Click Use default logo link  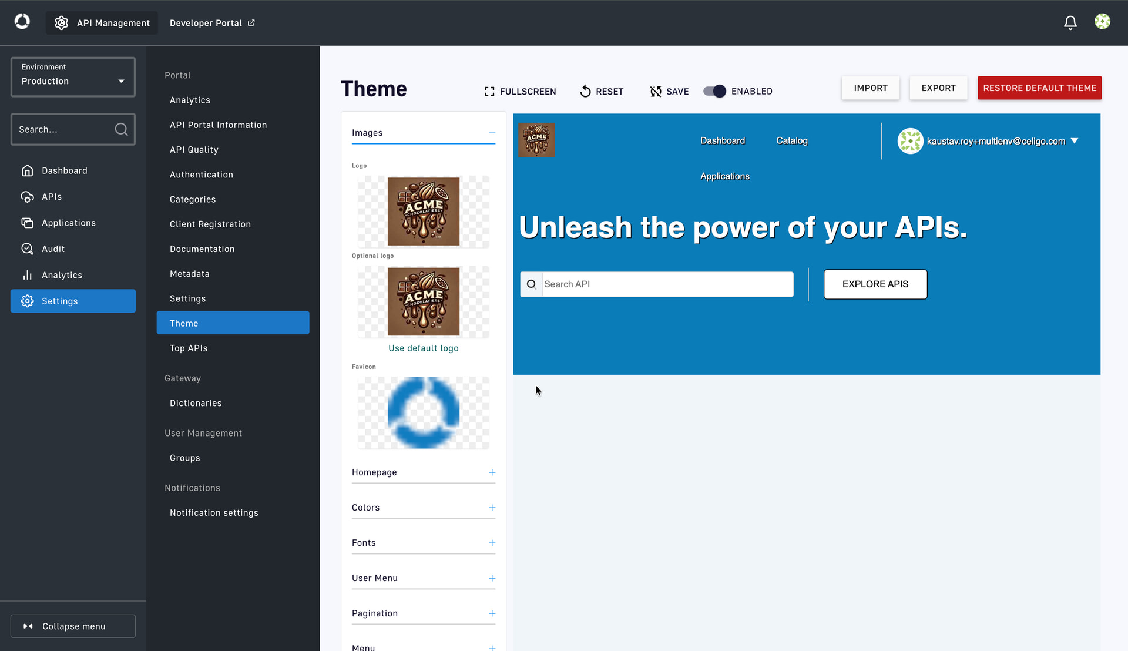tap(423, 348)
